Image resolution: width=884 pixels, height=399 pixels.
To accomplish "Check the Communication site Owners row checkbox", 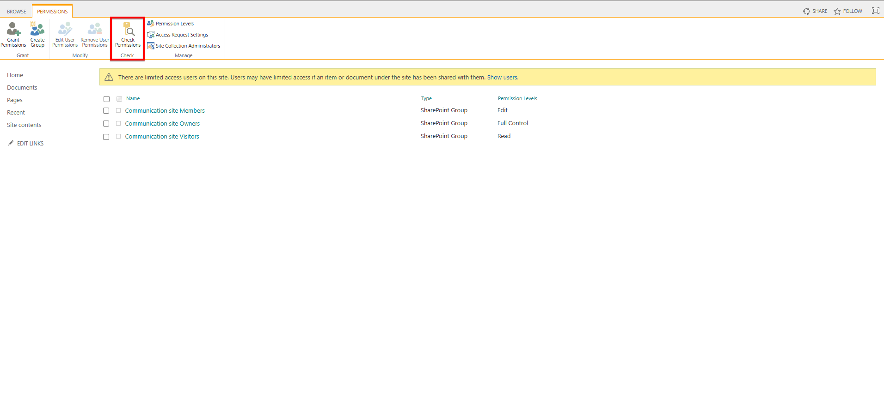I will click(x=106, y=124).
